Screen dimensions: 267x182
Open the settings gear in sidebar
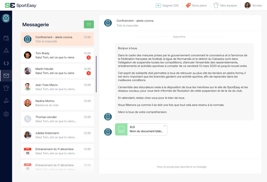(6, 114)
